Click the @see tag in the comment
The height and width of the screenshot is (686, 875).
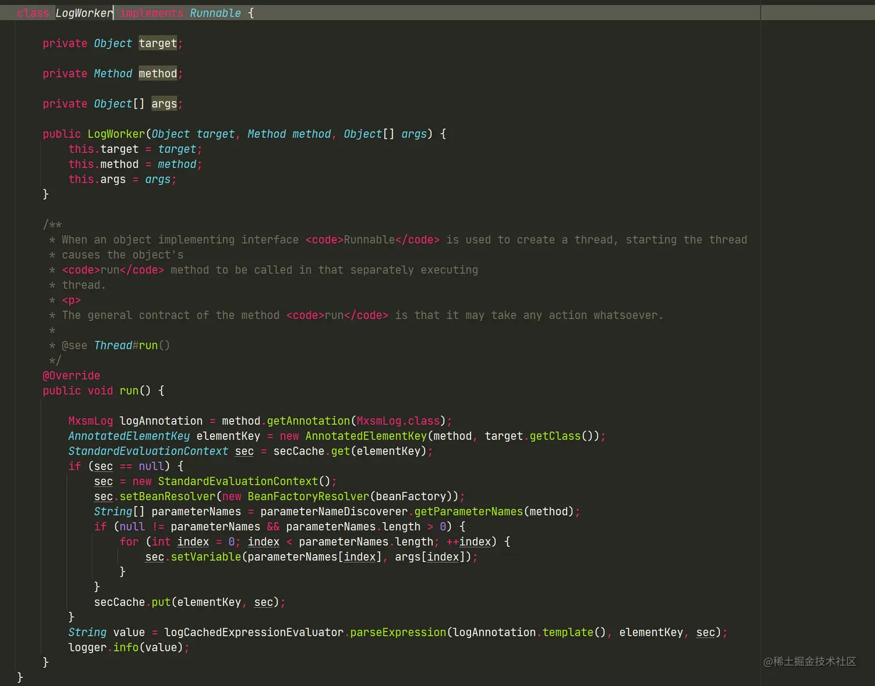(75, 346)
